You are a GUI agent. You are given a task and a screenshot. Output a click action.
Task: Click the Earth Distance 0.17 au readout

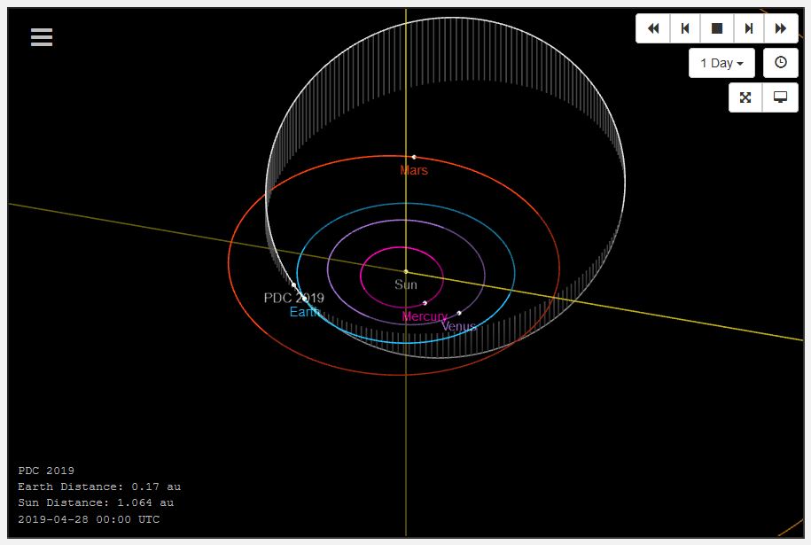pyautogui.click(x=99, y=487)
